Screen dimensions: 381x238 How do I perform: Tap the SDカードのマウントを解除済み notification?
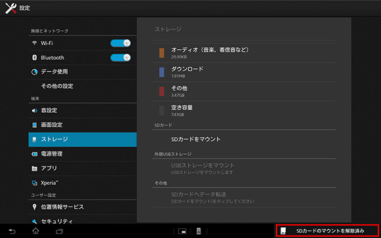point(328,231)
